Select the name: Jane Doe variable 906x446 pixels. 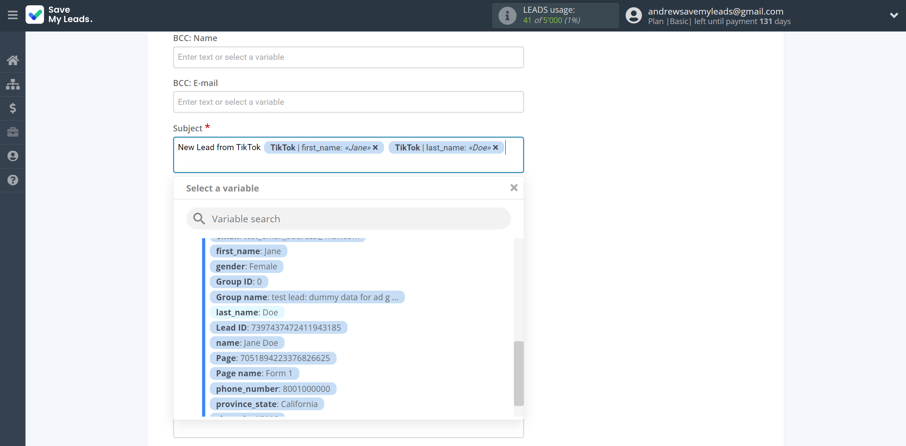click(247, 343)
